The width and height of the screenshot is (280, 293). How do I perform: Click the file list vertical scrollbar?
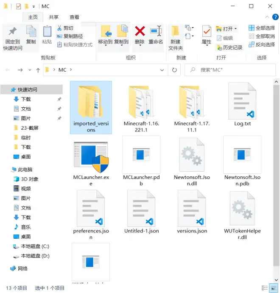click(x=276, y=176)
